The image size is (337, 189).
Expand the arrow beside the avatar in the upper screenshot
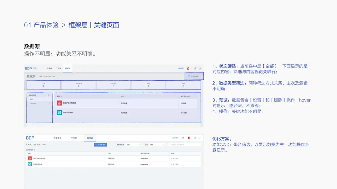tap(191, 69)
